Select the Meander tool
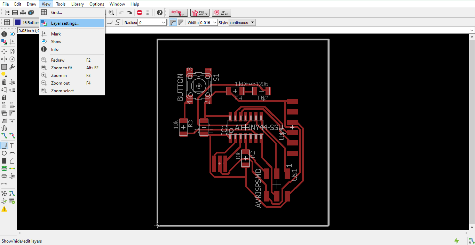The width and height of the screenshot is (475, 245). (4, 128)
